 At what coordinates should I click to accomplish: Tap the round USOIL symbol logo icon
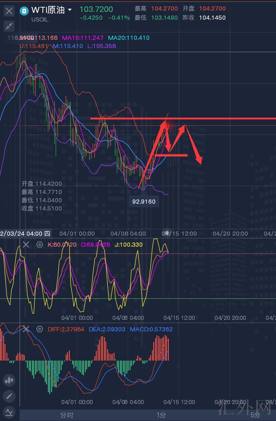(x=24, y=11)
